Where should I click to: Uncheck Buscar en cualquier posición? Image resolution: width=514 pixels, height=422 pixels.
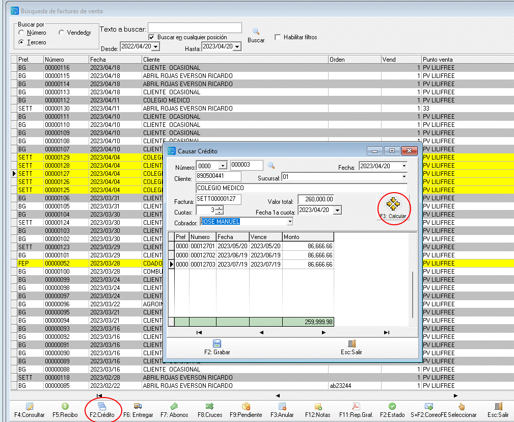pos(151,37)
